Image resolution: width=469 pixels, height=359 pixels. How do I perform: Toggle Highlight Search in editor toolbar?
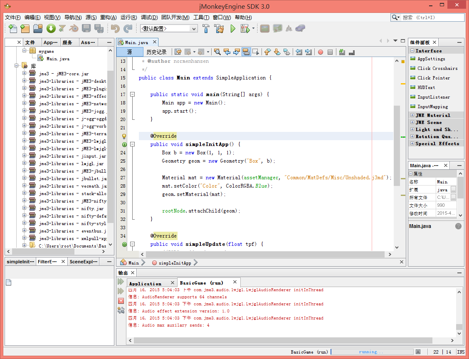(x=246, y=52)
